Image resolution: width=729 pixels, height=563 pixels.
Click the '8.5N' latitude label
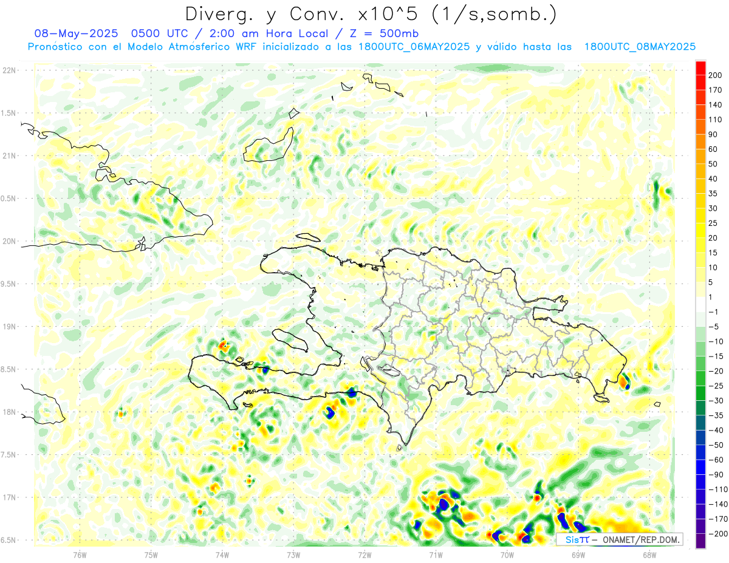(x=9, y=369)
